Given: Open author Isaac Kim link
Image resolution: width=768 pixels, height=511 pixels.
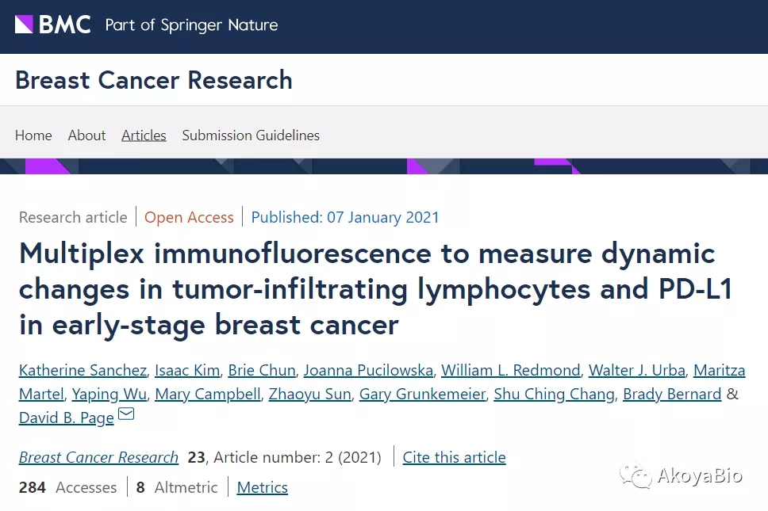Looking at the screenshot, I should click(187, 370).
